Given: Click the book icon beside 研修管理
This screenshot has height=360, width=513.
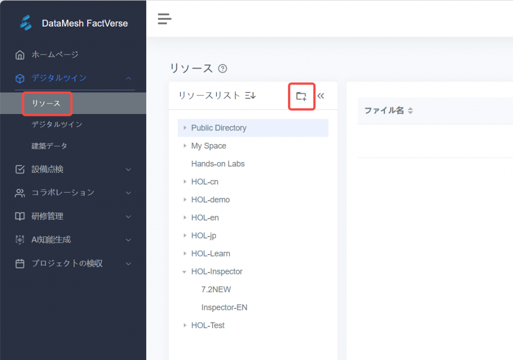Looking at the screenshot, I should click(20, 216).
